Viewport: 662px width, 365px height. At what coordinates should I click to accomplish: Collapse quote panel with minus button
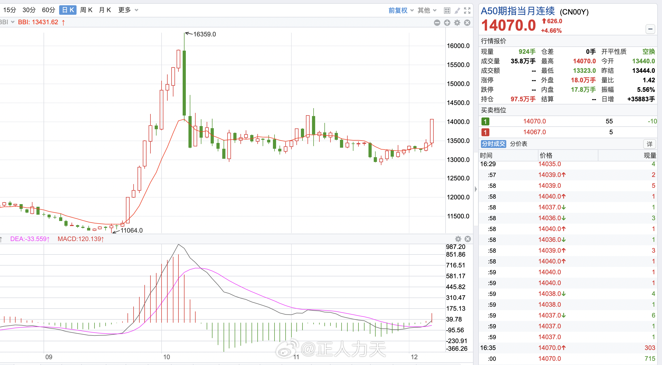pos(650,29)
